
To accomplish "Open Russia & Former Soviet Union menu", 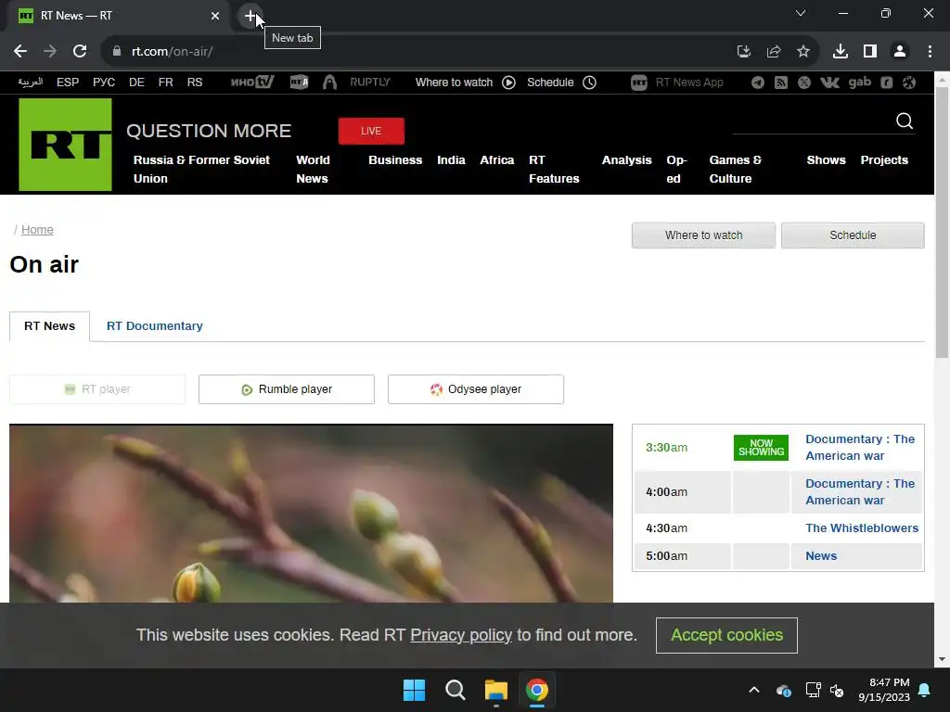I will click(x=201, y=169).
